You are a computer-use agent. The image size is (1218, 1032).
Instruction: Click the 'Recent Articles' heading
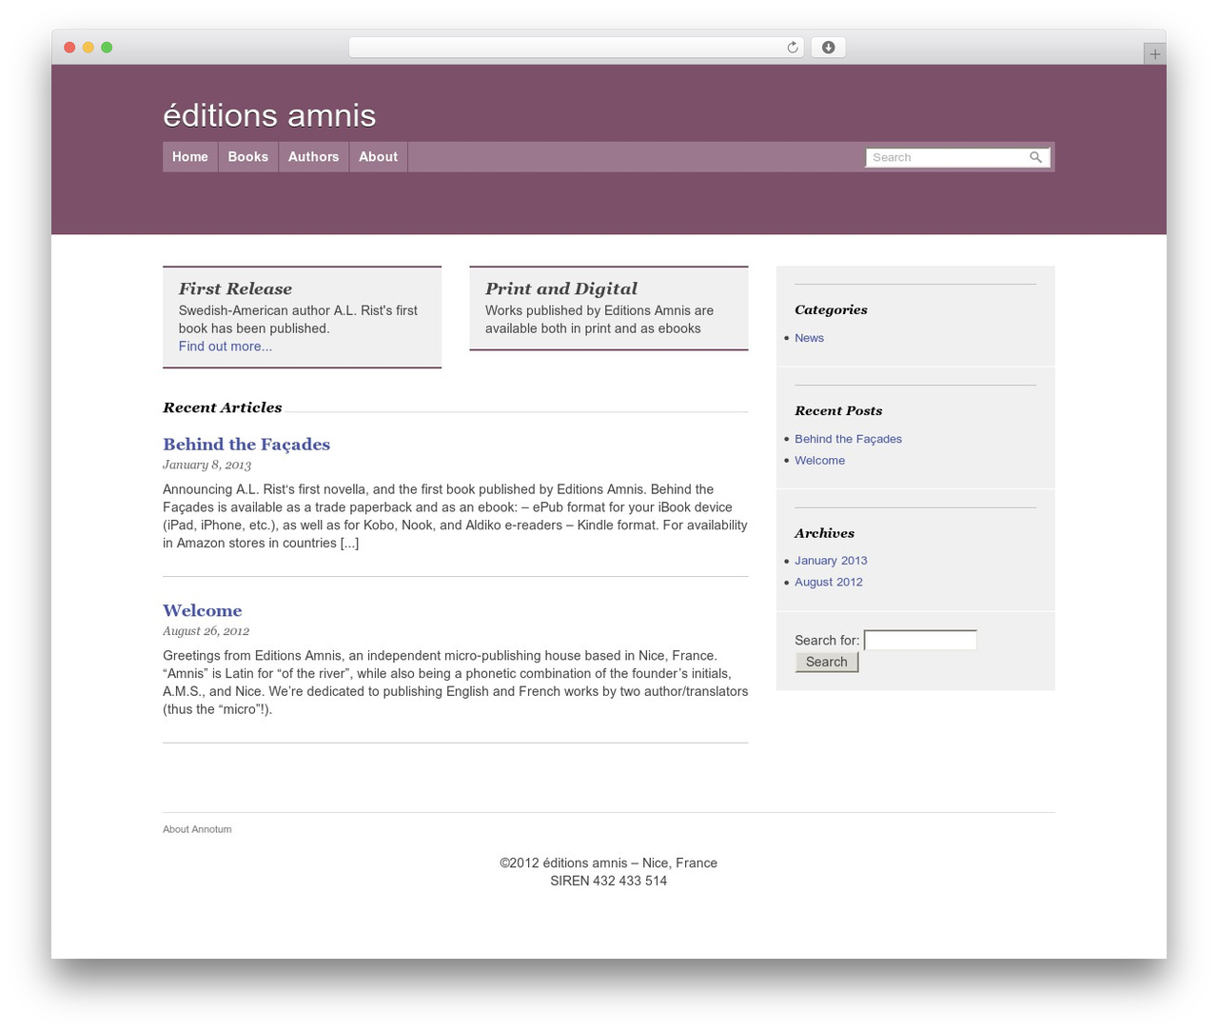tap(223, 407)
